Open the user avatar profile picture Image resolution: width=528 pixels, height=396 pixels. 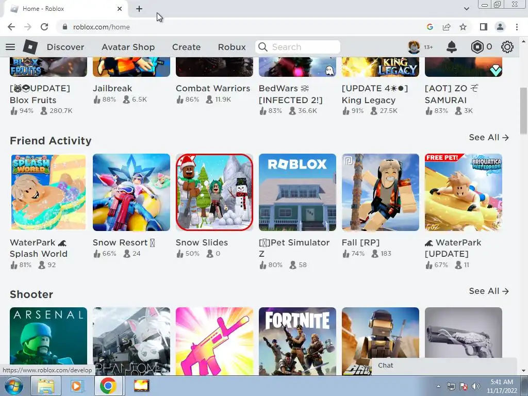pyautogui.click(x=414, y=47)
